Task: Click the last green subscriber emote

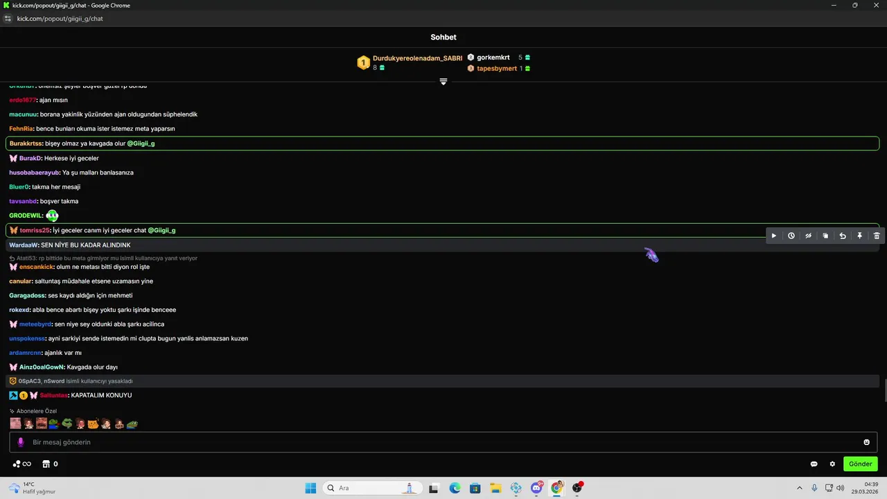Action: (132, 423)
